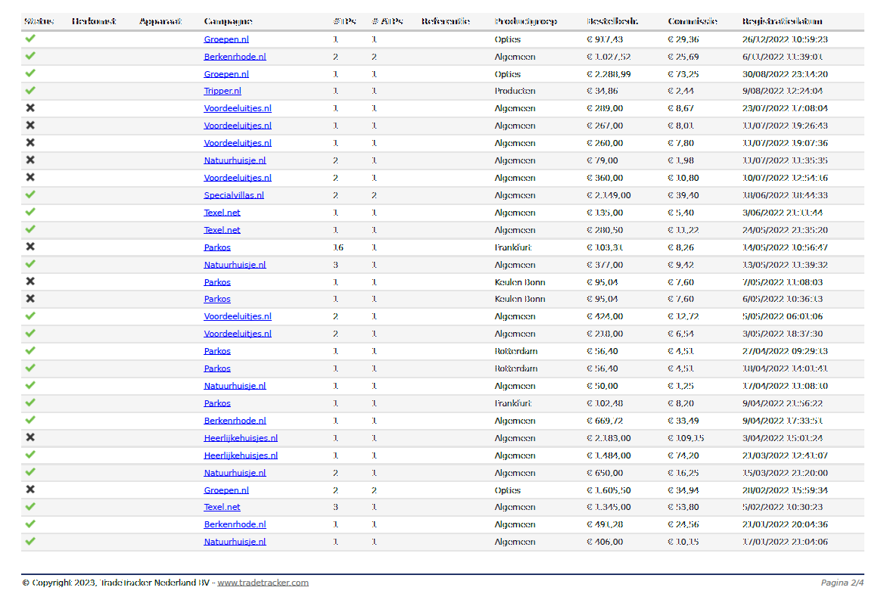Select the € 73,25 commission cell
This screenshot has width=881, height=600.
[683, 74]
